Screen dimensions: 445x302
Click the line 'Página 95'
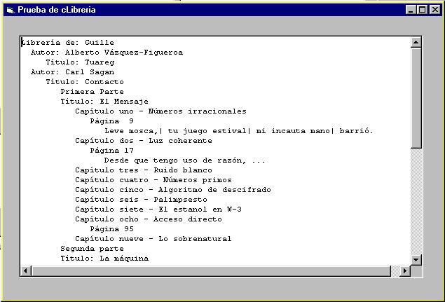112,228
